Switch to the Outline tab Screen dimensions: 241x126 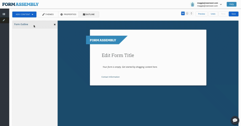(89, 14)
